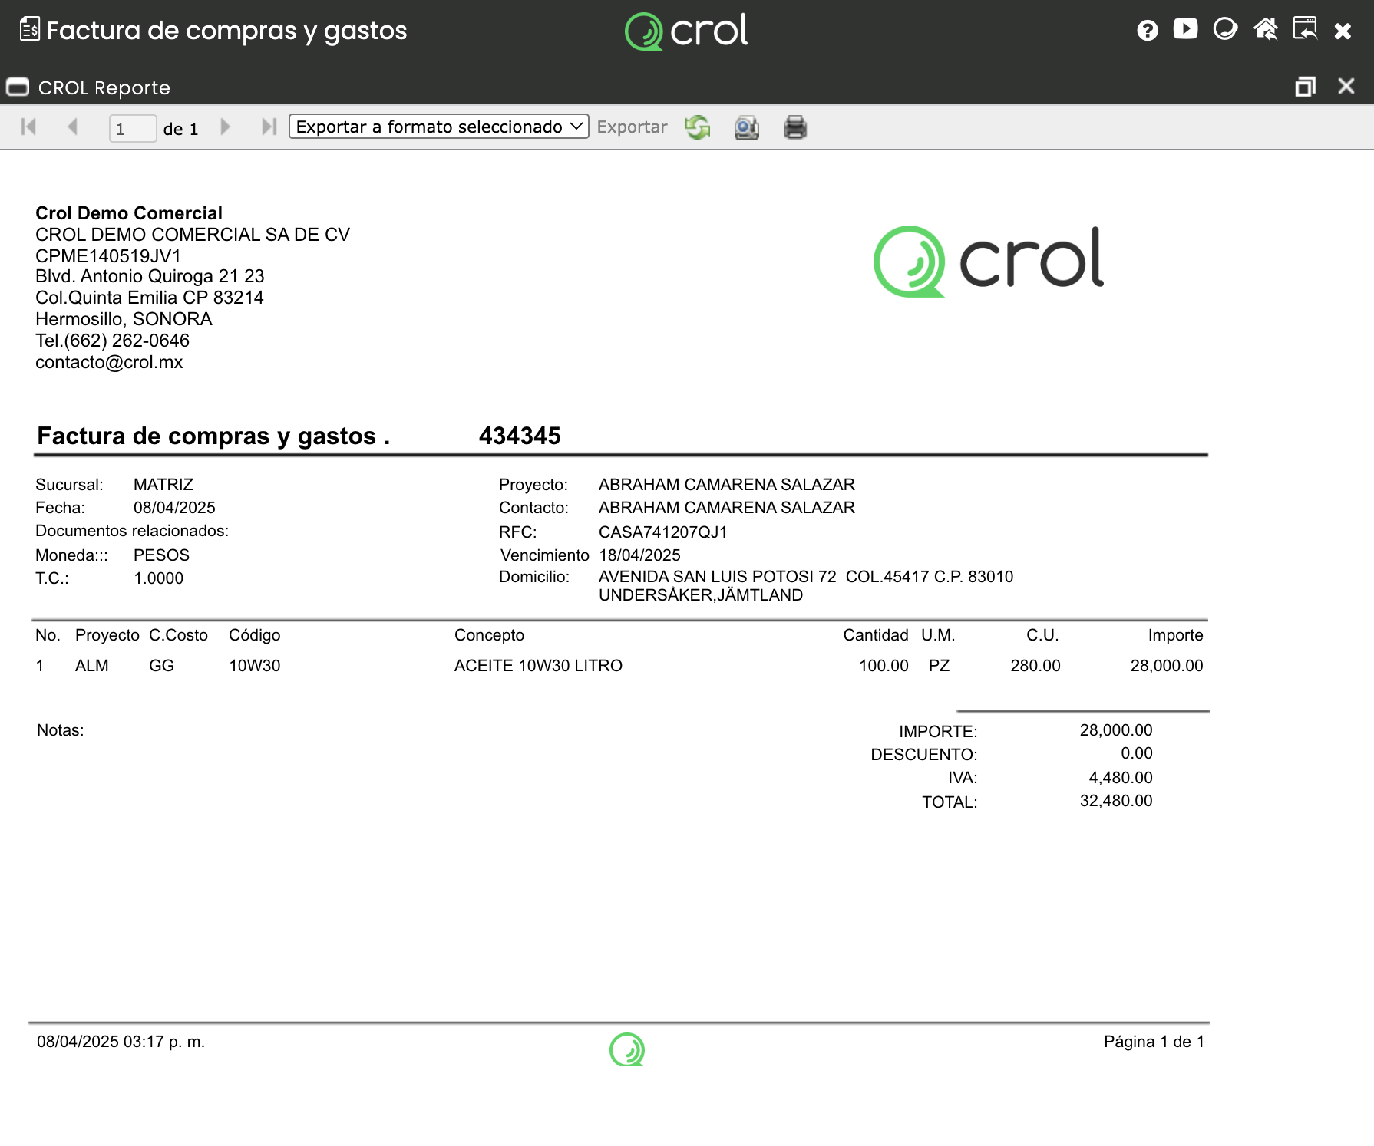The image size is (1374, 1146).
Task: Click the CROL Reporte window icon
Action: 18,87
